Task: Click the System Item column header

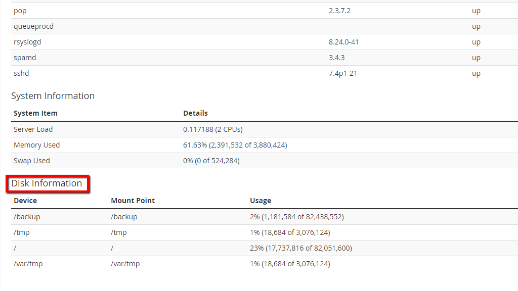Action: 35,113
